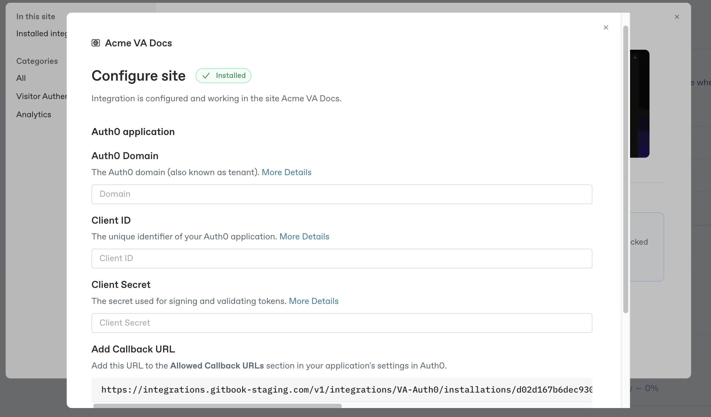Select the All category in sidebar
711x417 pixels.
(21, 78)
